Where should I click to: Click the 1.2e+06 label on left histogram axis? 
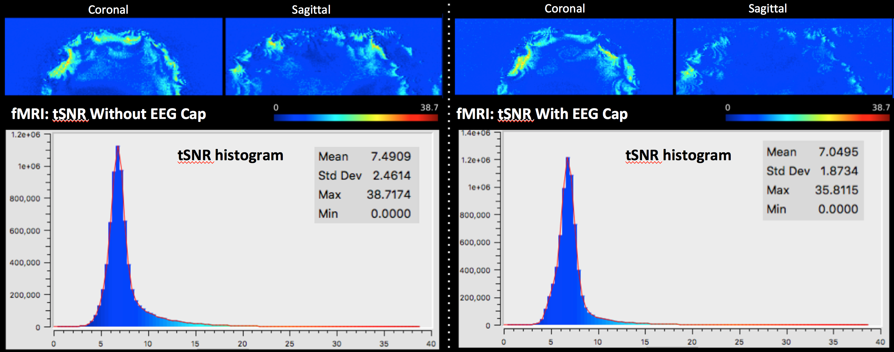[26, 135]
